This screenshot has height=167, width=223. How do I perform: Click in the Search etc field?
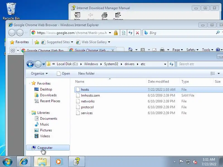[x=200, y=64]
